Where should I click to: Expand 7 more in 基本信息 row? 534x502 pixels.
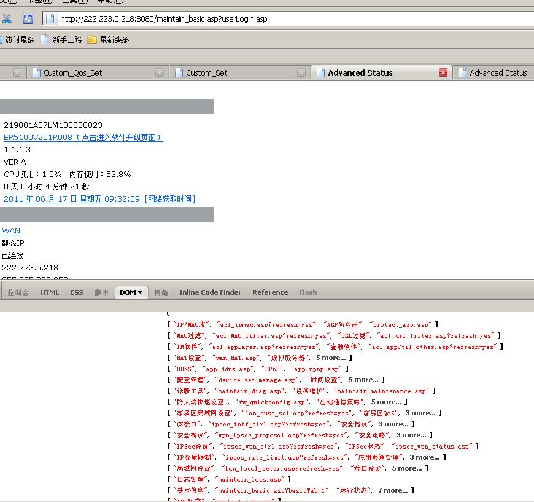[393, 490]
